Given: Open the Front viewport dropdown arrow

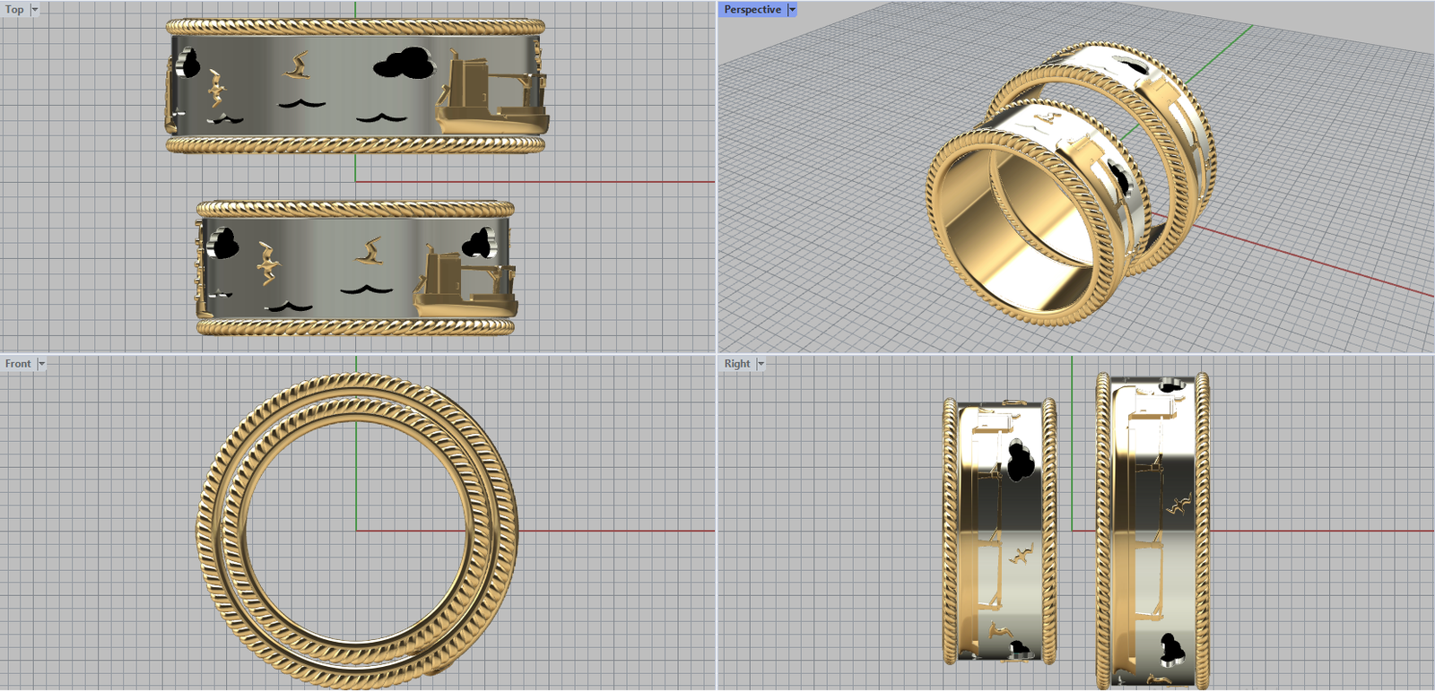Looking at the screenshot, I should pos(41,364).
